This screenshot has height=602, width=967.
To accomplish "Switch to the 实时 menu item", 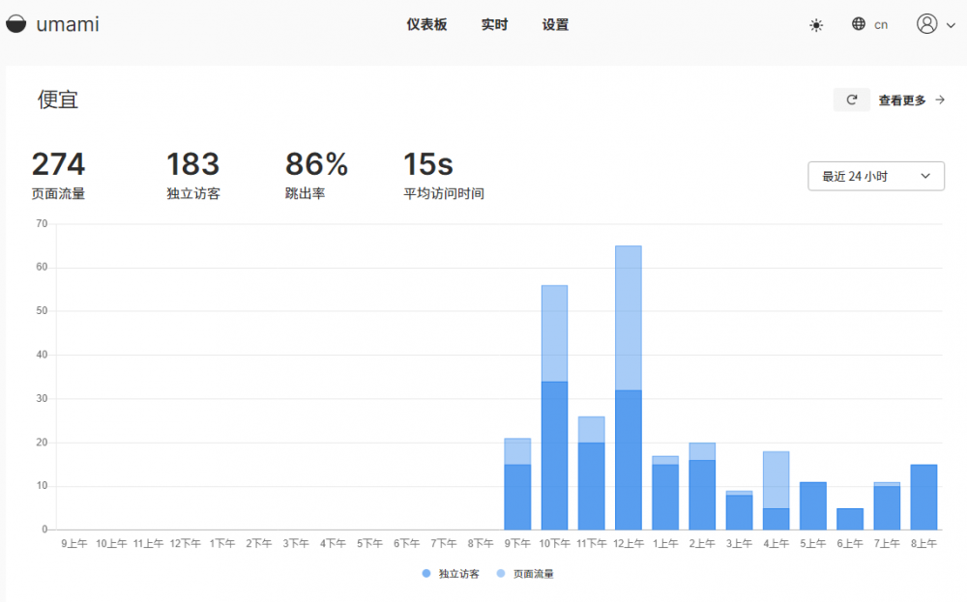I will (x=494, y=25).
